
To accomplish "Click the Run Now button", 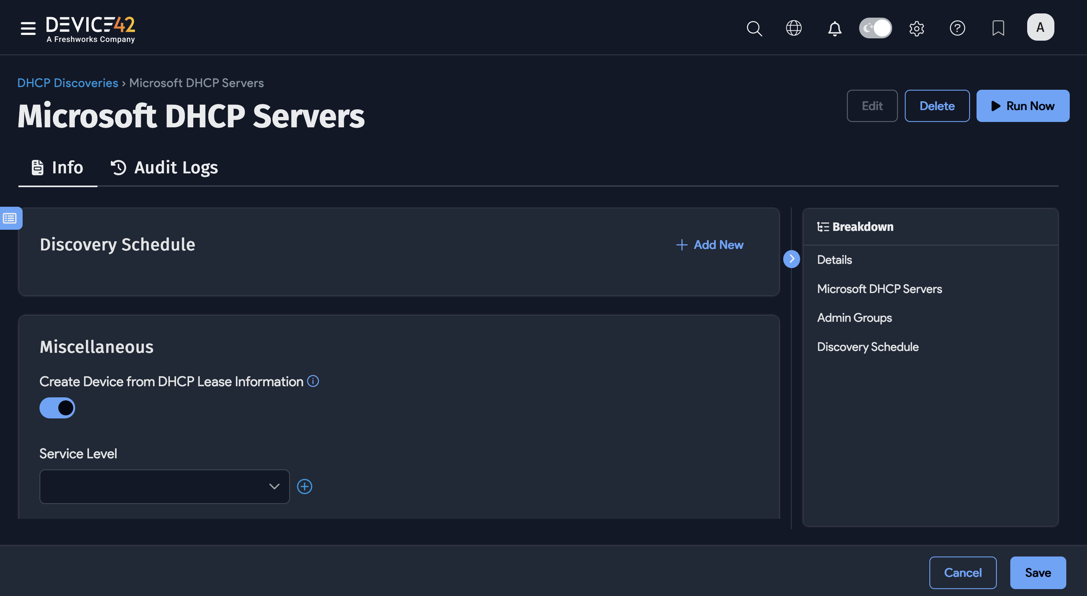I will [1023, 105].
